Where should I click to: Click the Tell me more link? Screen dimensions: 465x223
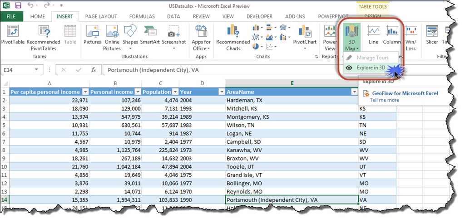click(x=384, y=100)
